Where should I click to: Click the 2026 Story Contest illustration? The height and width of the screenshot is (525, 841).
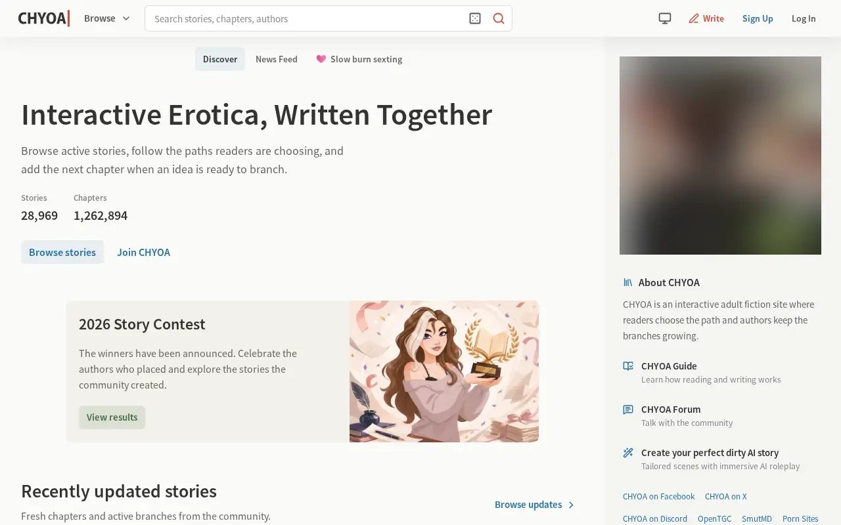444,371
